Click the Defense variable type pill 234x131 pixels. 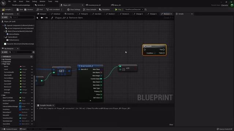coord(20,92)
